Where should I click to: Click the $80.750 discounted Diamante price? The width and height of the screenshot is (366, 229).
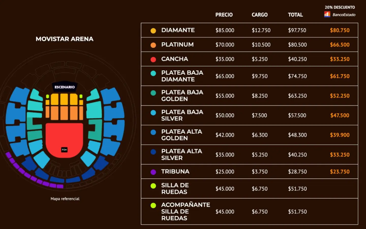(340, 30)
